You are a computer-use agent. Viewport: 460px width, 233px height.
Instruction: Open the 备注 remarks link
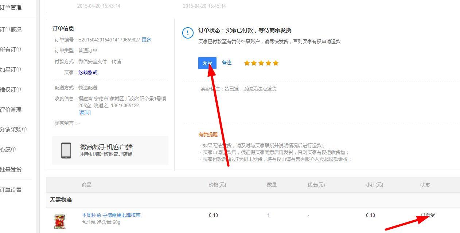click(227, 63)
